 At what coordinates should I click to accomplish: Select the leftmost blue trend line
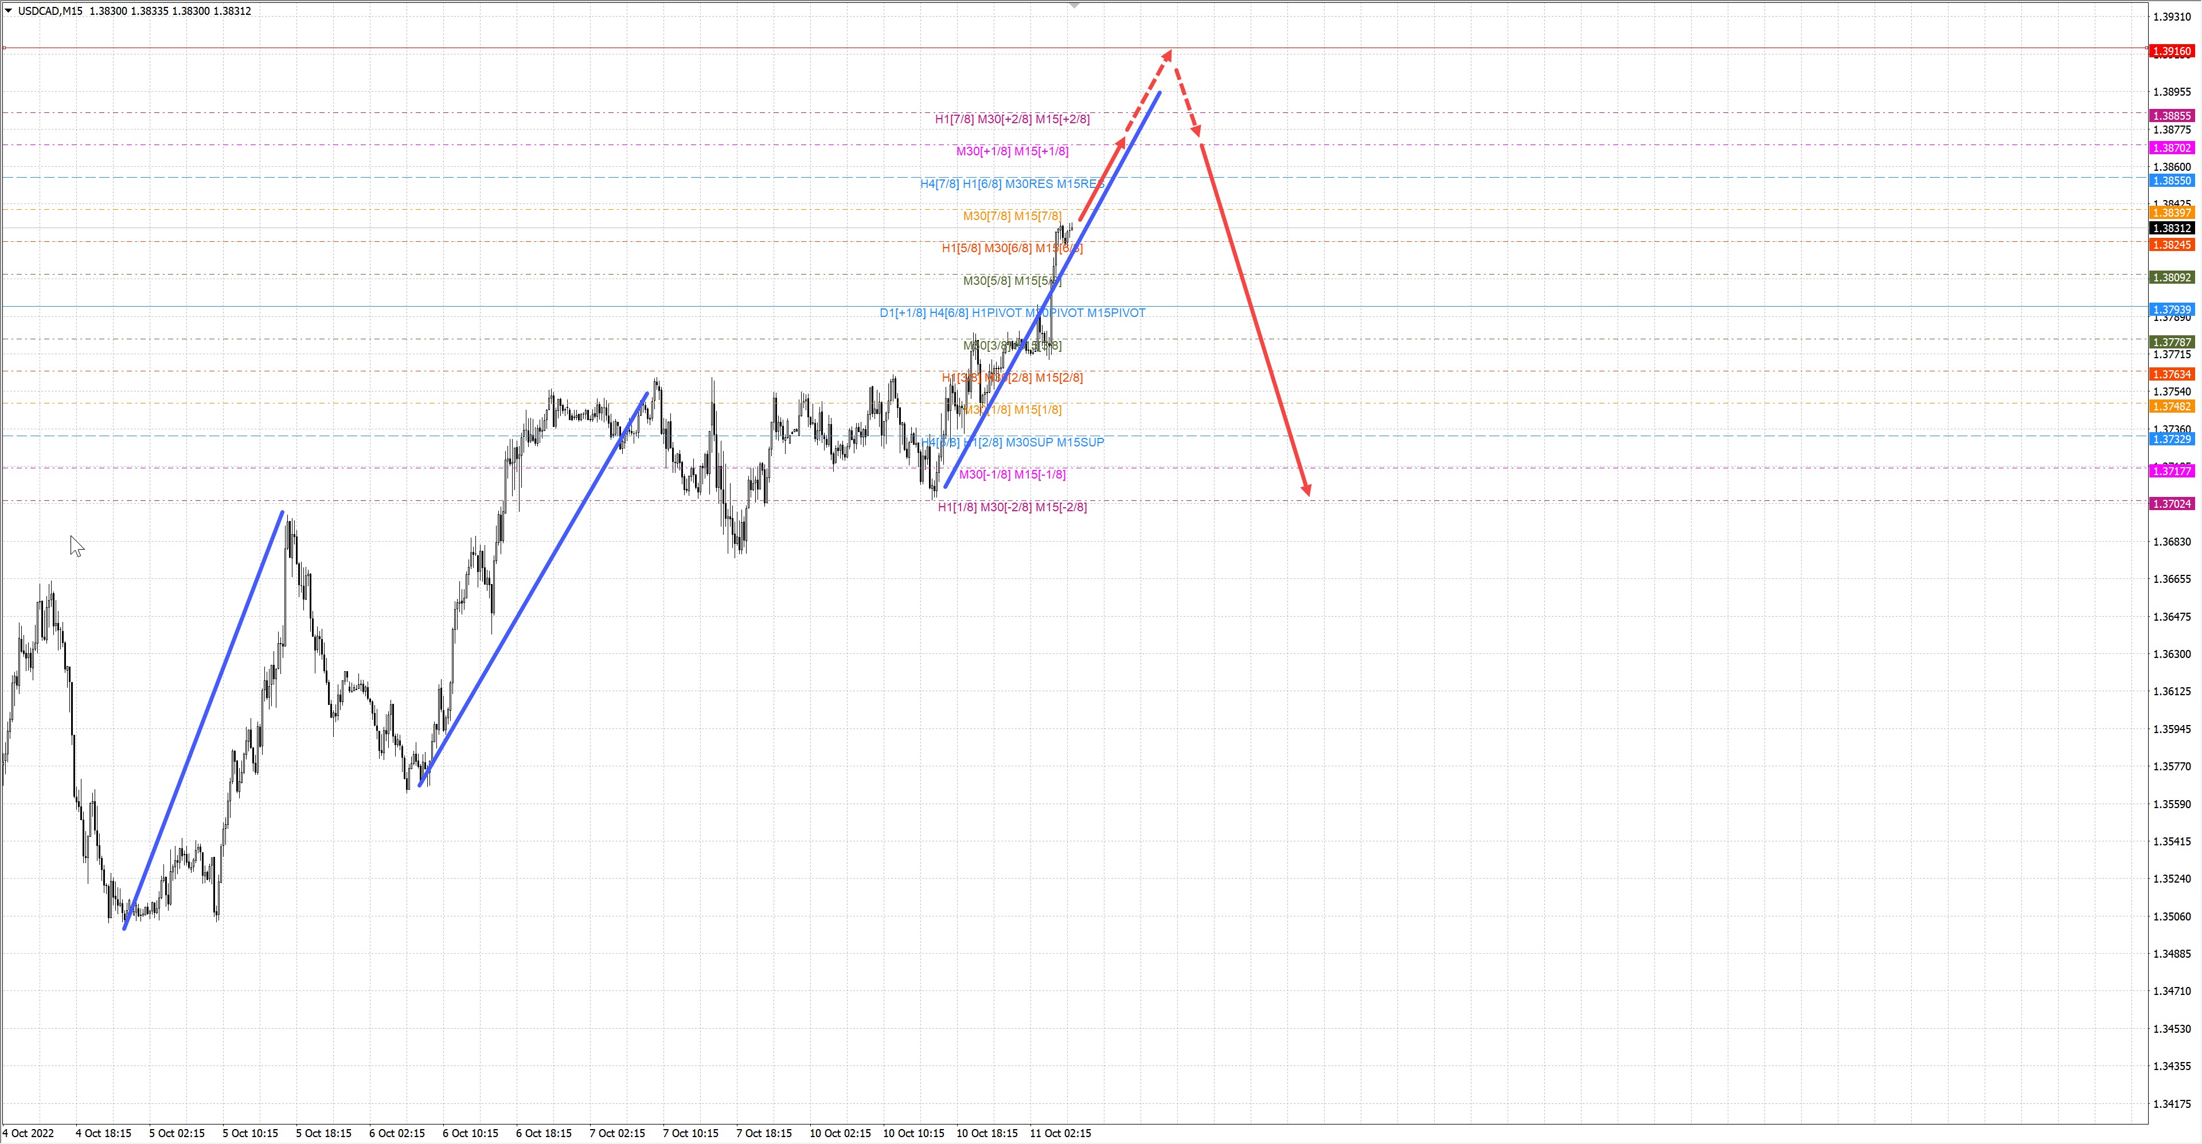click(204, 720)
